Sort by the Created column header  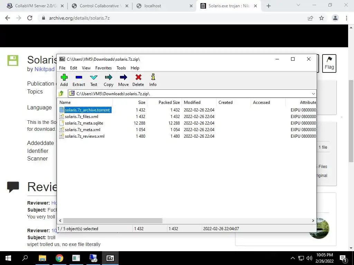point(234,102)
